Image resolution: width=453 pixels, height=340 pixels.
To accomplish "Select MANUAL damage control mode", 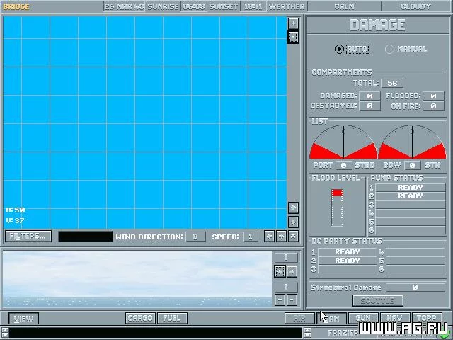I will (406, 49).
